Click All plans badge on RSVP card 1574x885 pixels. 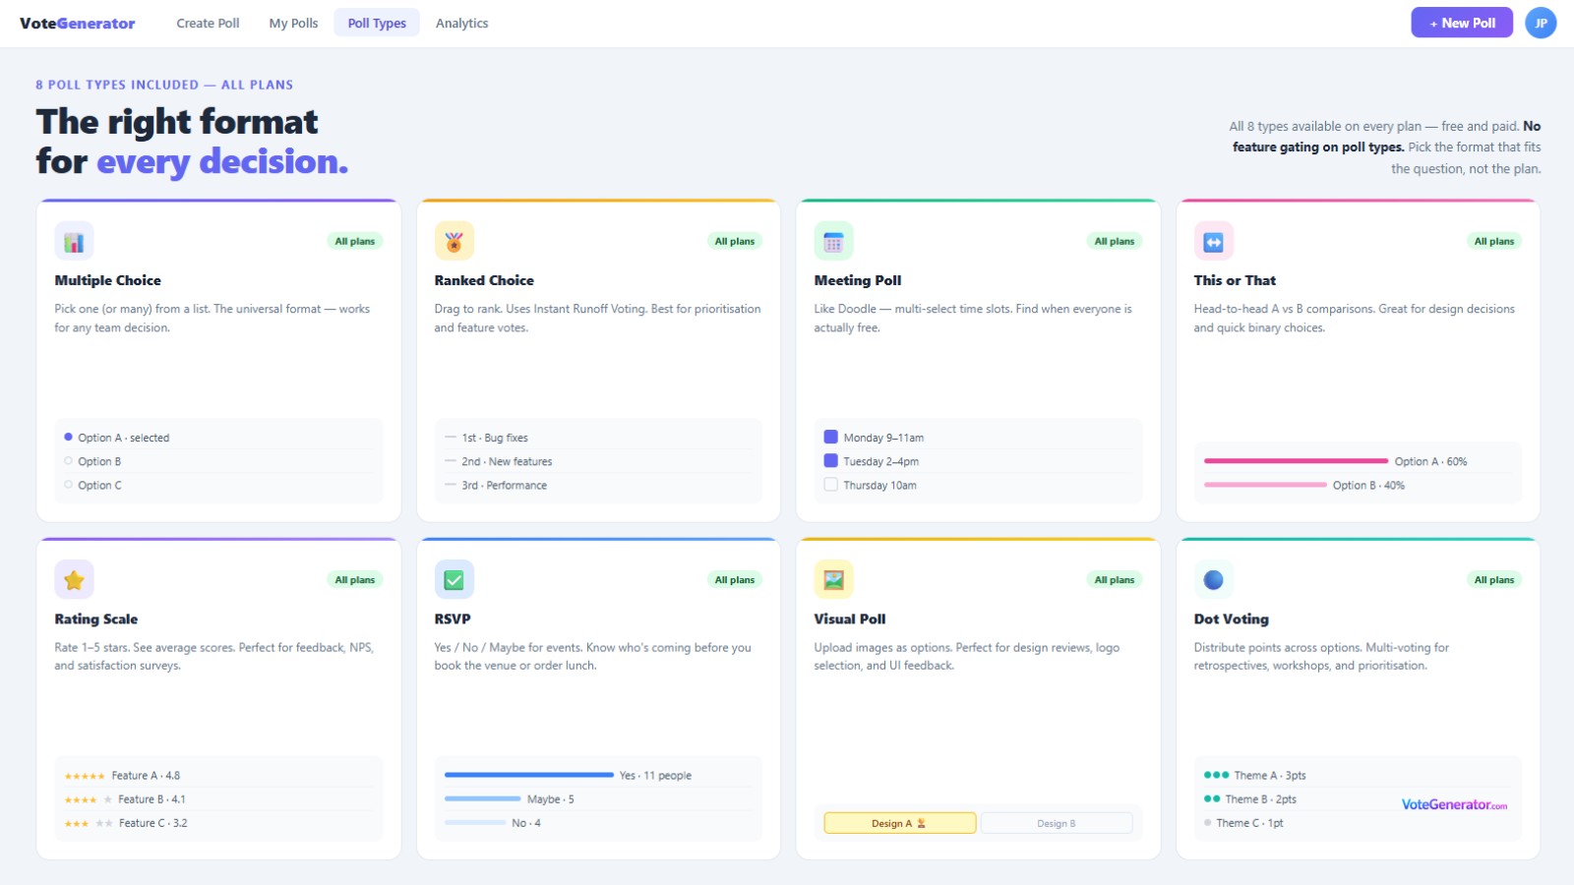coord(735,579)
